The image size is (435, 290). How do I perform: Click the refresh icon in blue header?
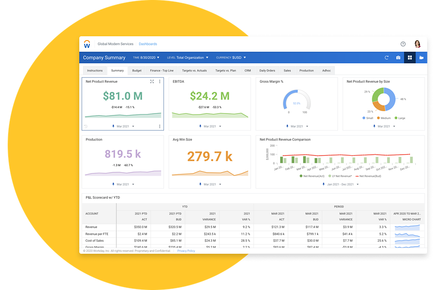pos(386,58)
